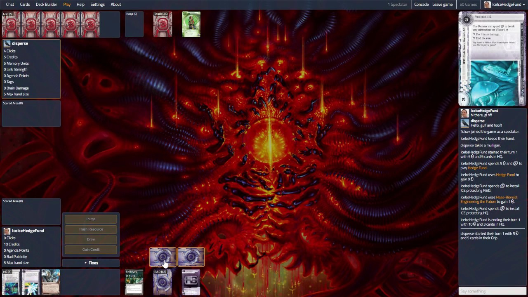The height and width of the screenshot is (297, 528).
Task: Click 'disperse takes a mulligan.' chat line
Action: tap(481, 145)
